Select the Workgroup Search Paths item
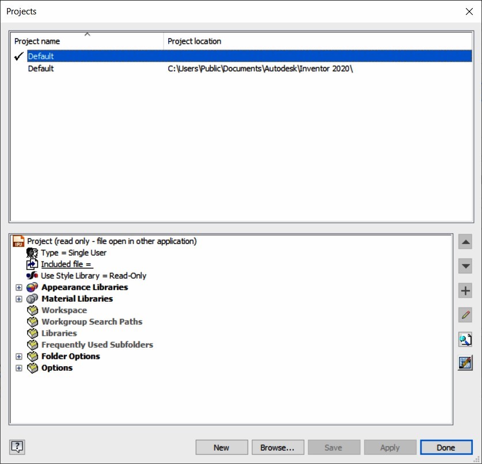The height and width of the screenshot is (464, 482). click(x=92, y=322)
